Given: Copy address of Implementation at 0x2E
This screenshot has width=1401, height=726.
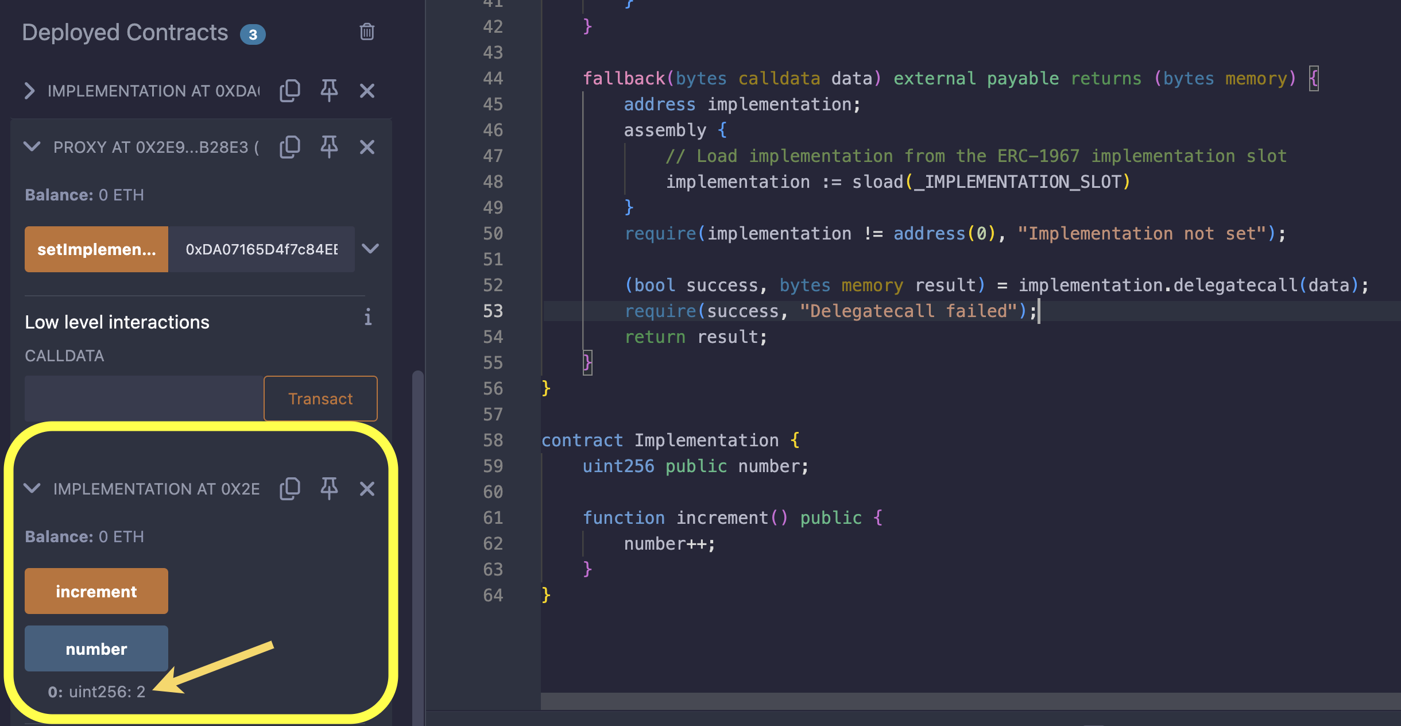Looking at the screenshot, I should pyautogui.click(x=290, y=489).
